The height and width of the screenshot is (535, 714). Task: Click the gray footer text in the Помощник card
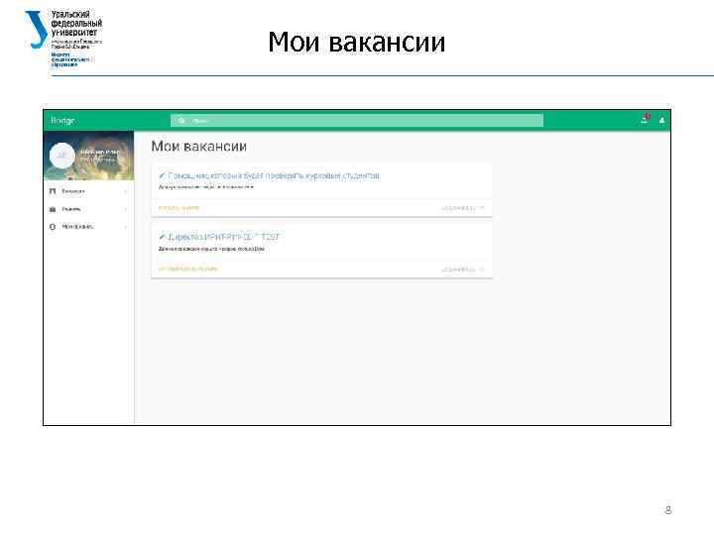tap(458, 208)
